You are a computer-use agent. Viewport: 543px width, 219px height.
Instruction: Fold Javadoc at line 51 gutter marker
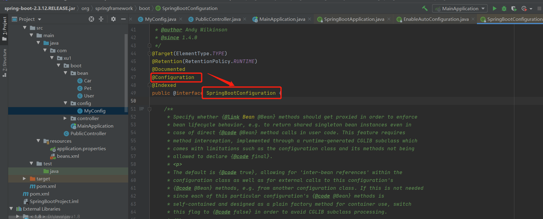(x=149, y=109)
